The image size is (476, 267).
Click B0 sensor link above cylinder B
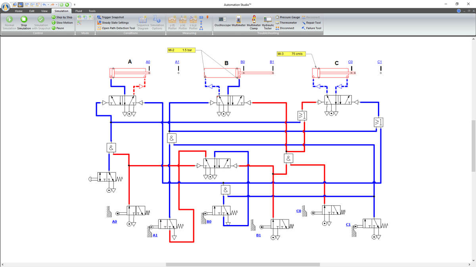tap(243, 62)
